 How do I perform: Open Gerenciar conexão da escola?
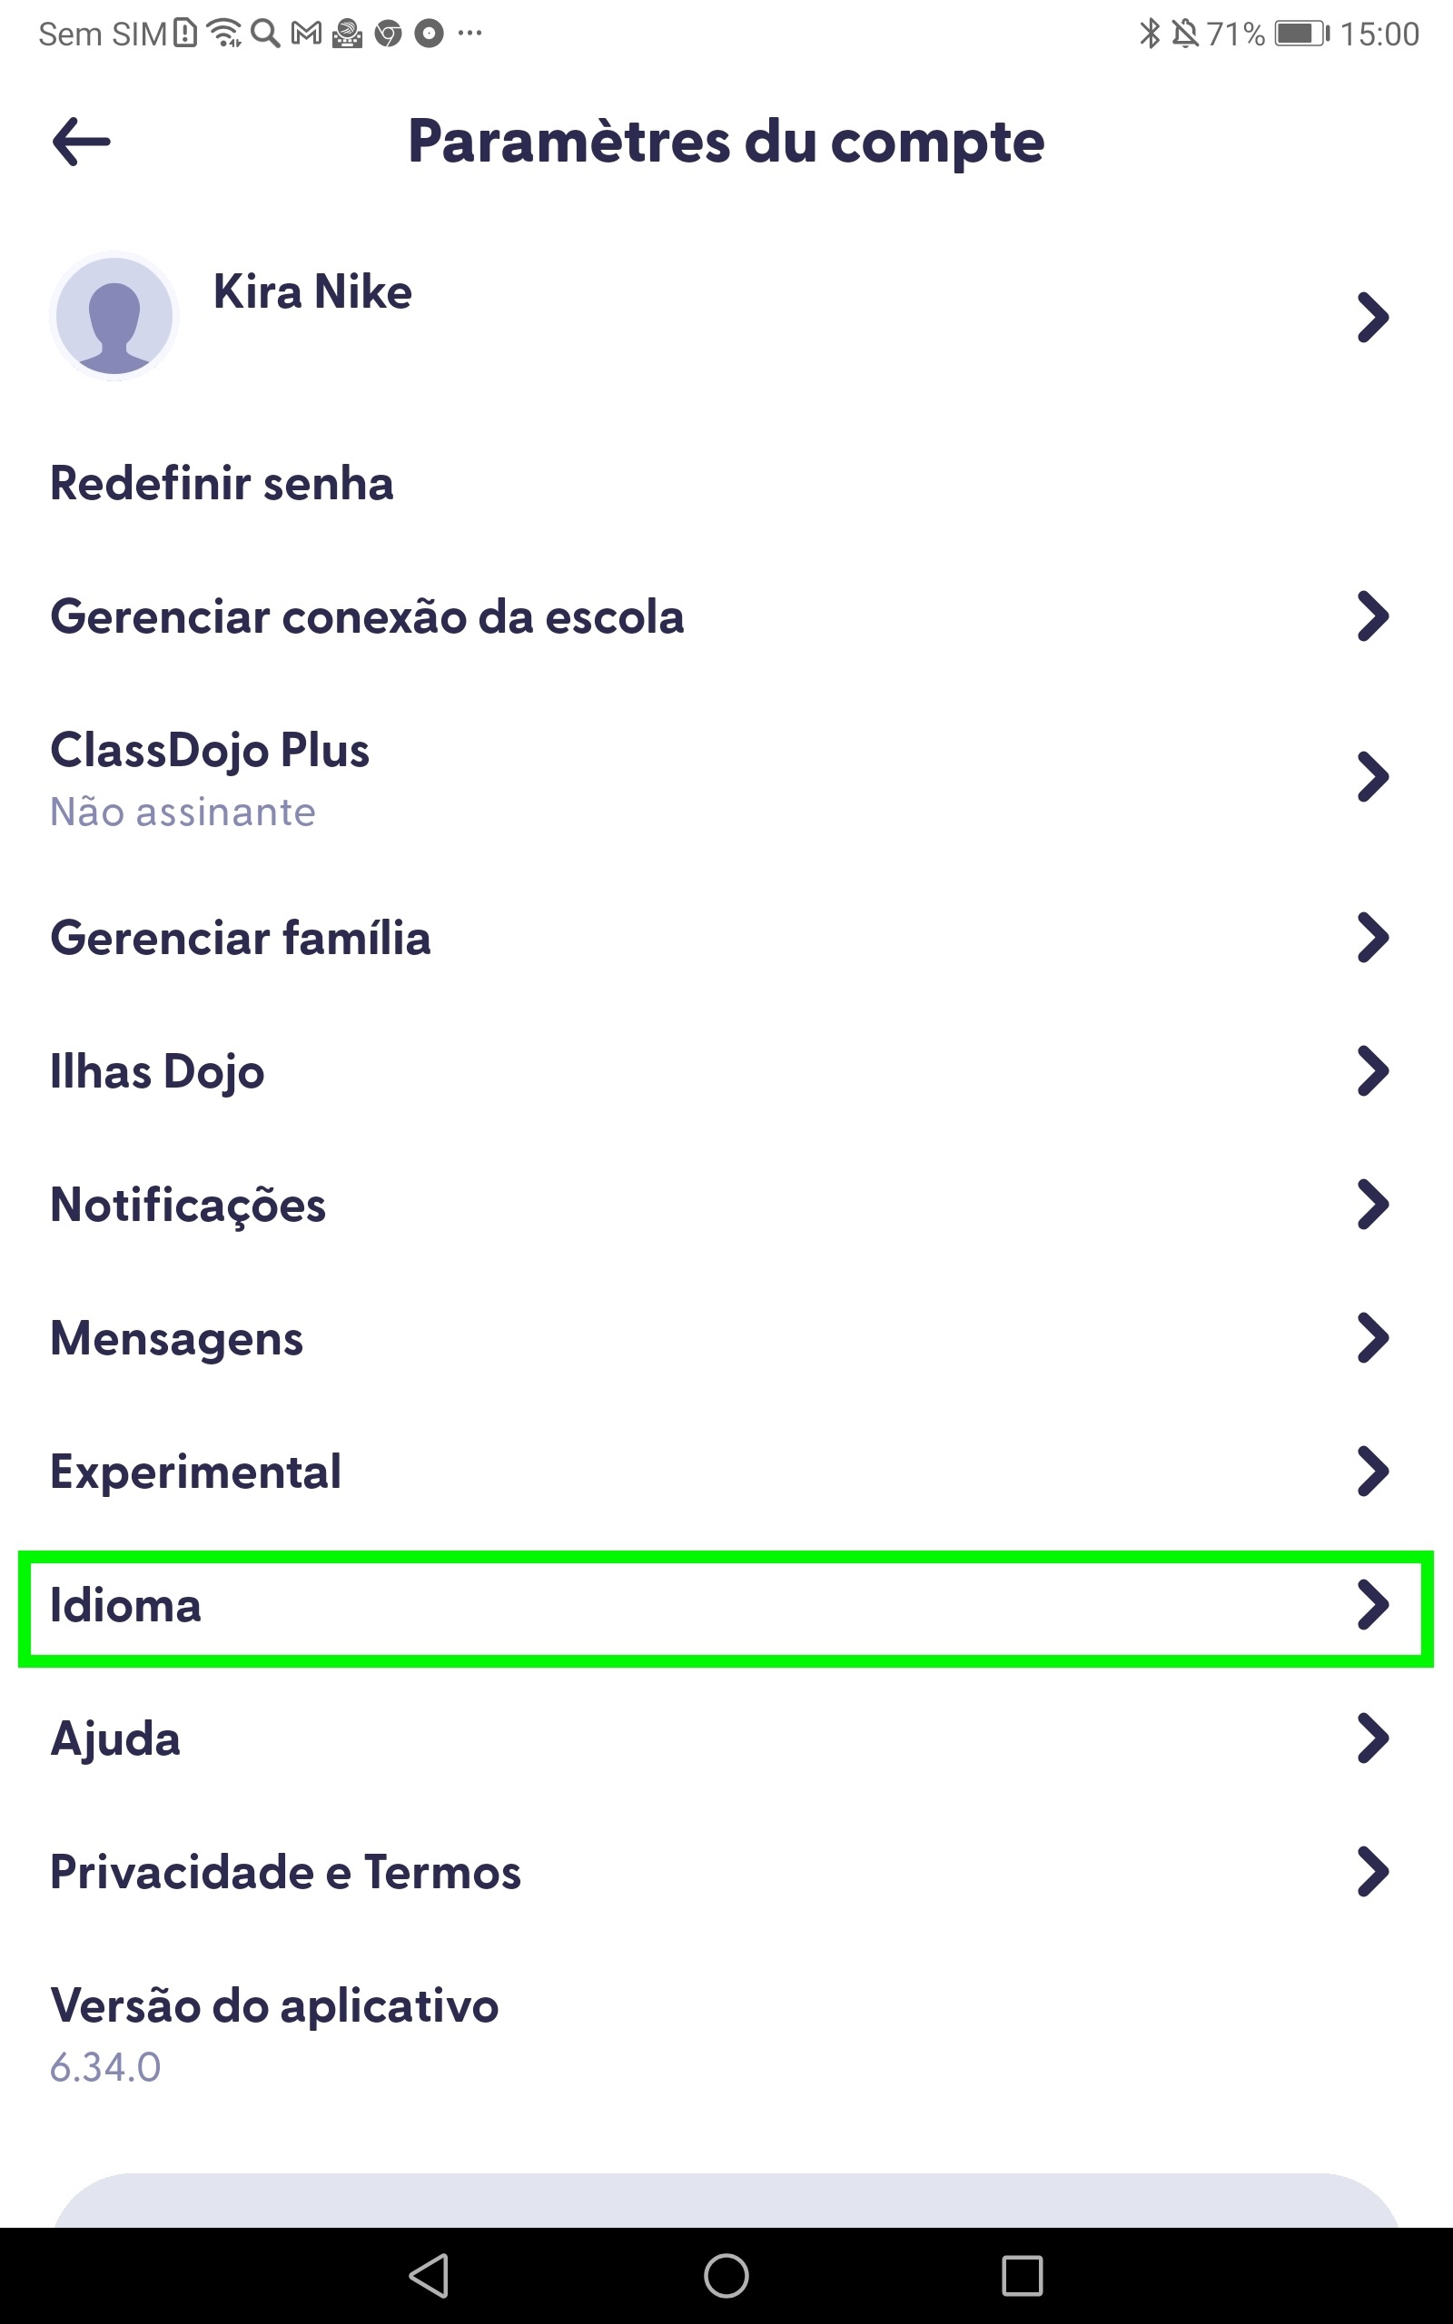click(367, 616)
